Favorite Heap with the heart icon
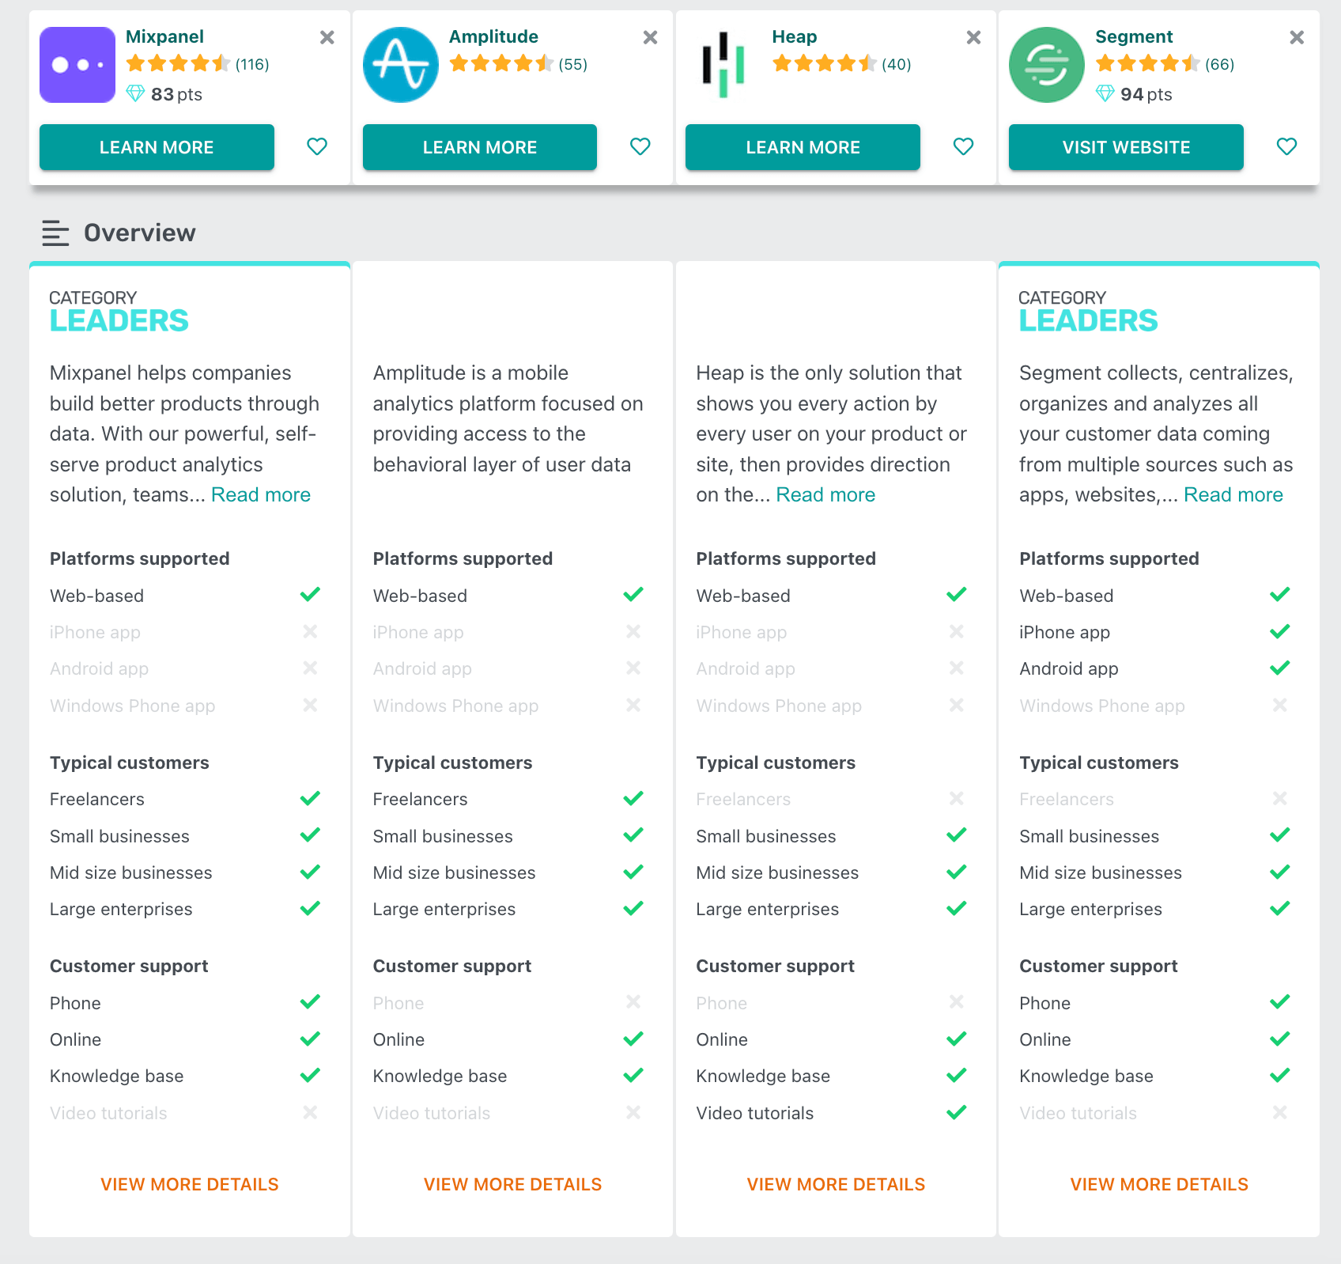This screenshot has height=1264, width=1341. point(963,147)
